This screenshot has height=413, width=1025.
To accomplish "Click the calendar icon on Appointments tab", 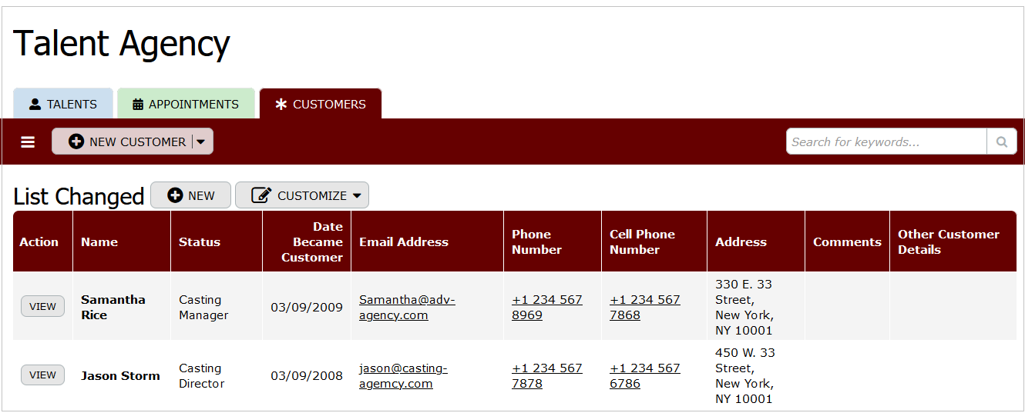I will click(x=138, y=105).
